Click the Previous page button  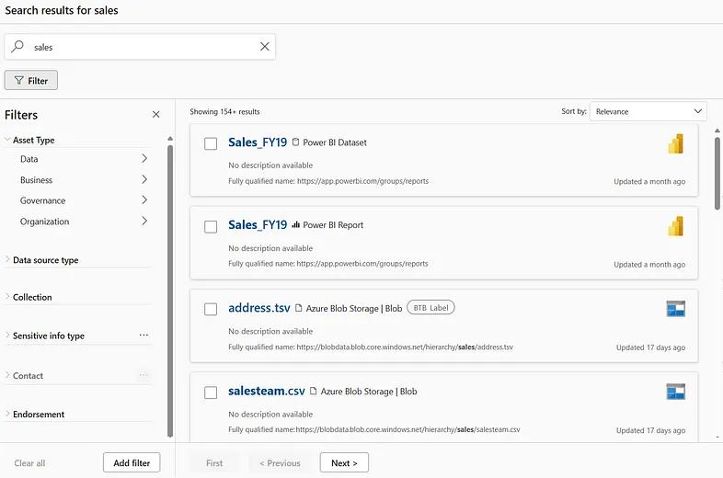[280, 462]
